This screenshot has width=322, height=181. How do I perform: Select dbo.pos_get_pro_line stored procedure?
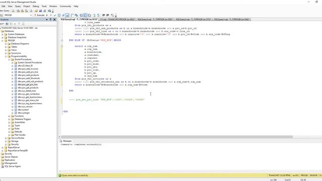(x=28, y=84)
